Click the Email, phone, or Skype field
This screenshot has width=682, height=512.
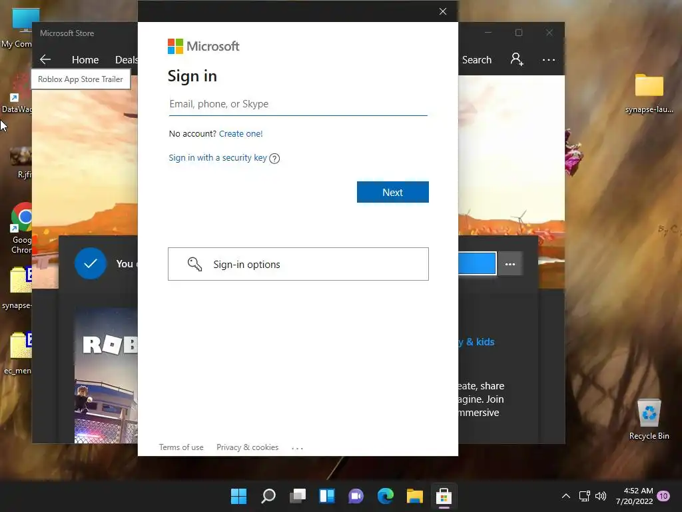(298, 104)
